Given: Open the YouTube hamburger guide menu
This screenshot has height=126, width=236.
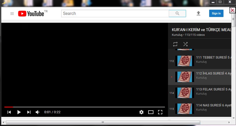Looking at the screenshot, I should 12,14.
